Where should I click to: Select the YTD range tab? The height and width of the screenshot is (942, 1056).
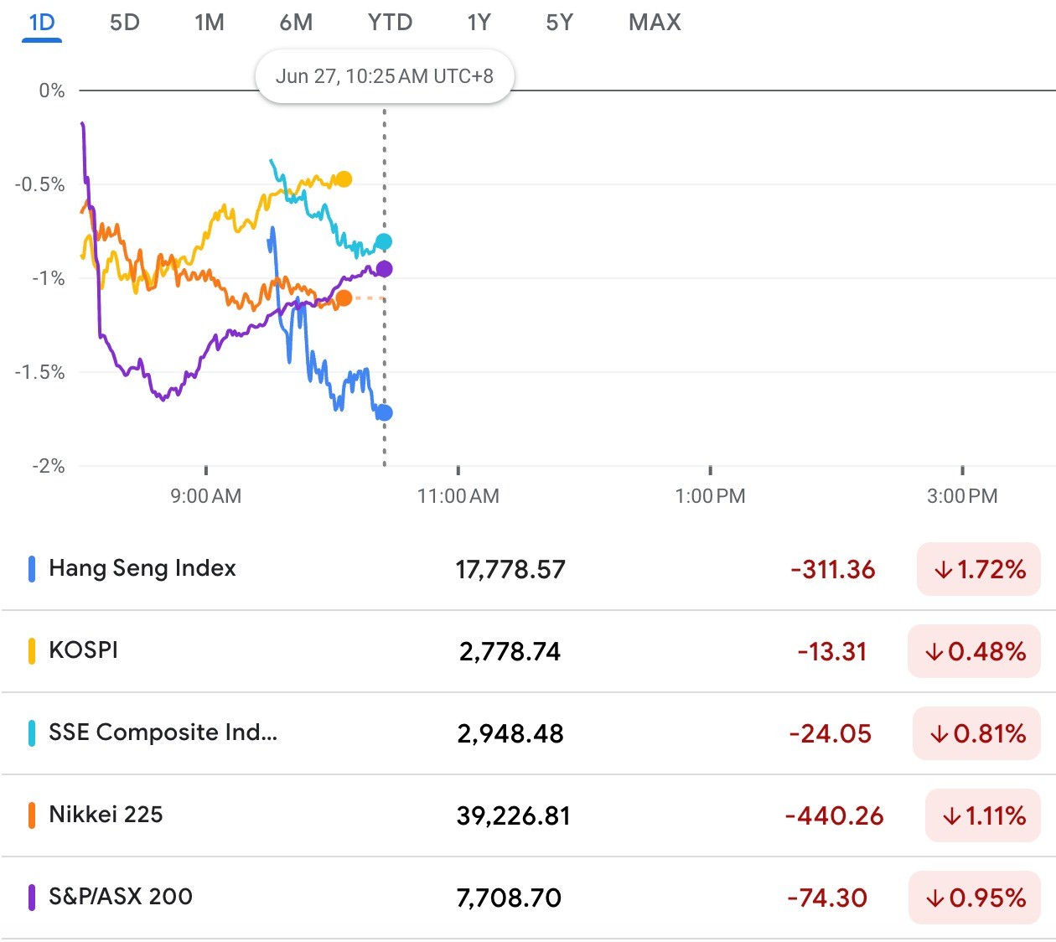point(390,23)
